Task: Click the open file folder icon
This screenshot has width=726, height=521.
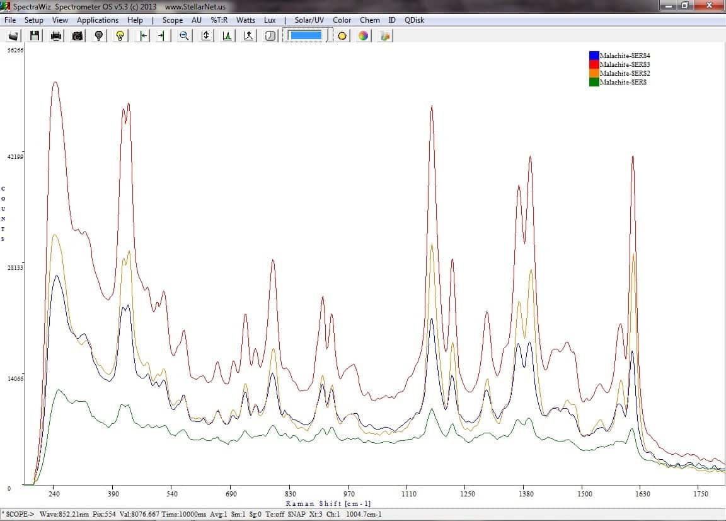Action: click(x=13, y=36)
